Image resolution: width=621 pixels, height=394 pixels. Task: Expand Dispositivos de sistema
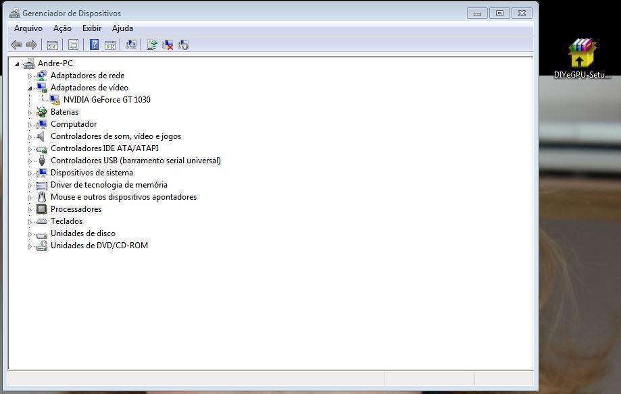pos(30,173)
